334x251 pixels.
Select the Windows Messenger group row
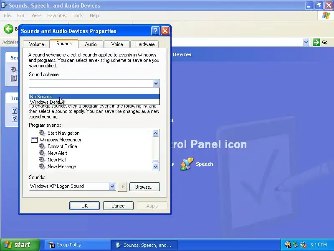click(x=60, y=140)
